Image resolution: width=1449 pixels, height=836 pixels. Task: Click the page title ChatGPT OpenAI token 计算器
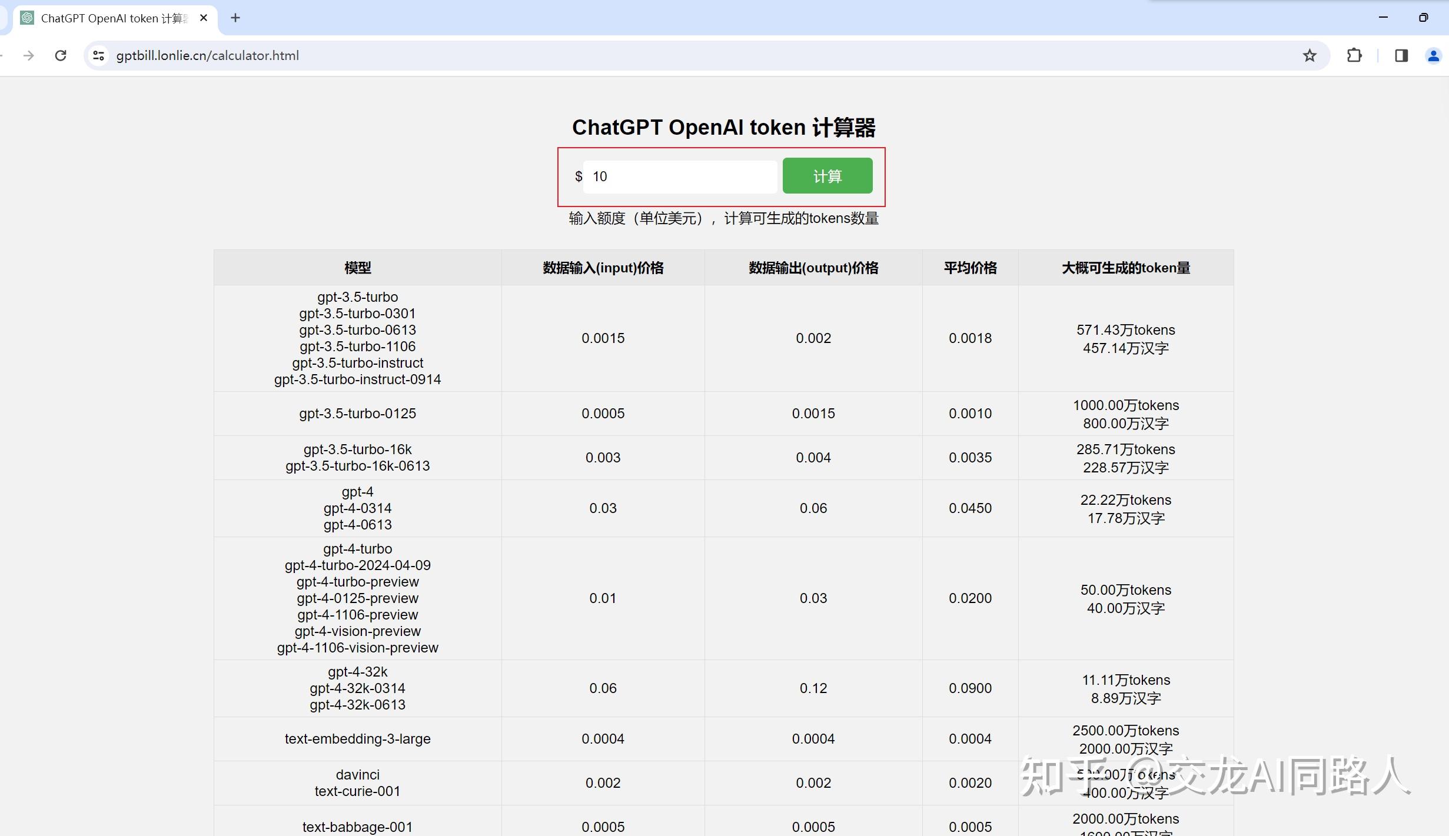724,127
